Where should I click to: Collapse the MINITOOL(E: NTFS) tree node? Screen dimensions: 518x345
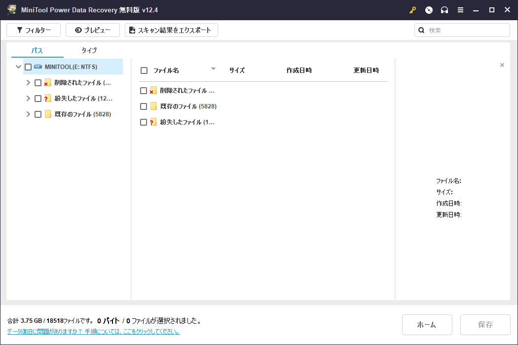(19, 67)
